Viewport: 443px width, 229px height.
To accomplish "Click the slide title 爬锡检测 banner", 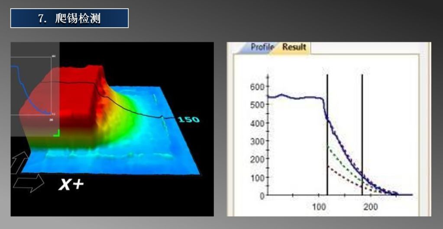I will click(69, 19).
